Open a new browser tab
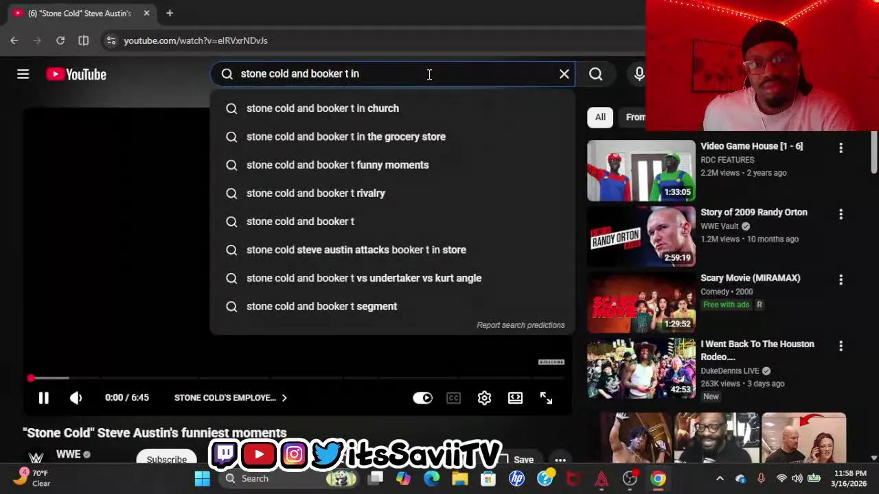 pyautogui.click(x=170, y=13)
